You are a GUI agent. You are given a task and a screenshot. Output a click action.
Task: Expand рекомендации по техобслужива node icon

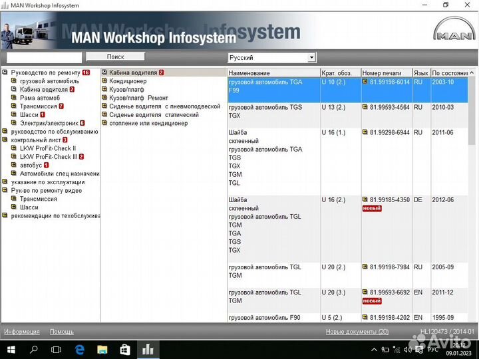5,215
